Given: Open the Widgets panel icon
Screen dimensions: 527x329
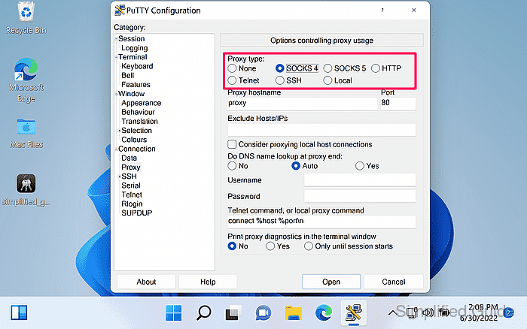Looking at the screenshot, I should click(19, 312).
